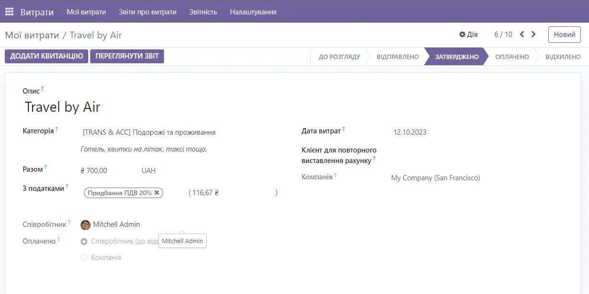The image size is (589, 294).
Task: Click Mitchell Admin avatar picture
Action: point(85,224)
